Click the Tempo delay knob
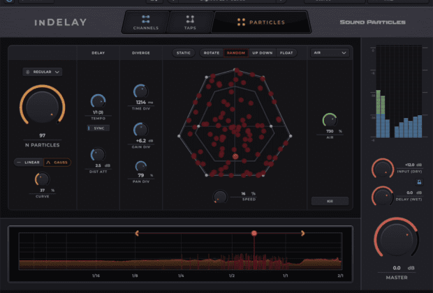433x293 pixels. (x=98, y=101)
